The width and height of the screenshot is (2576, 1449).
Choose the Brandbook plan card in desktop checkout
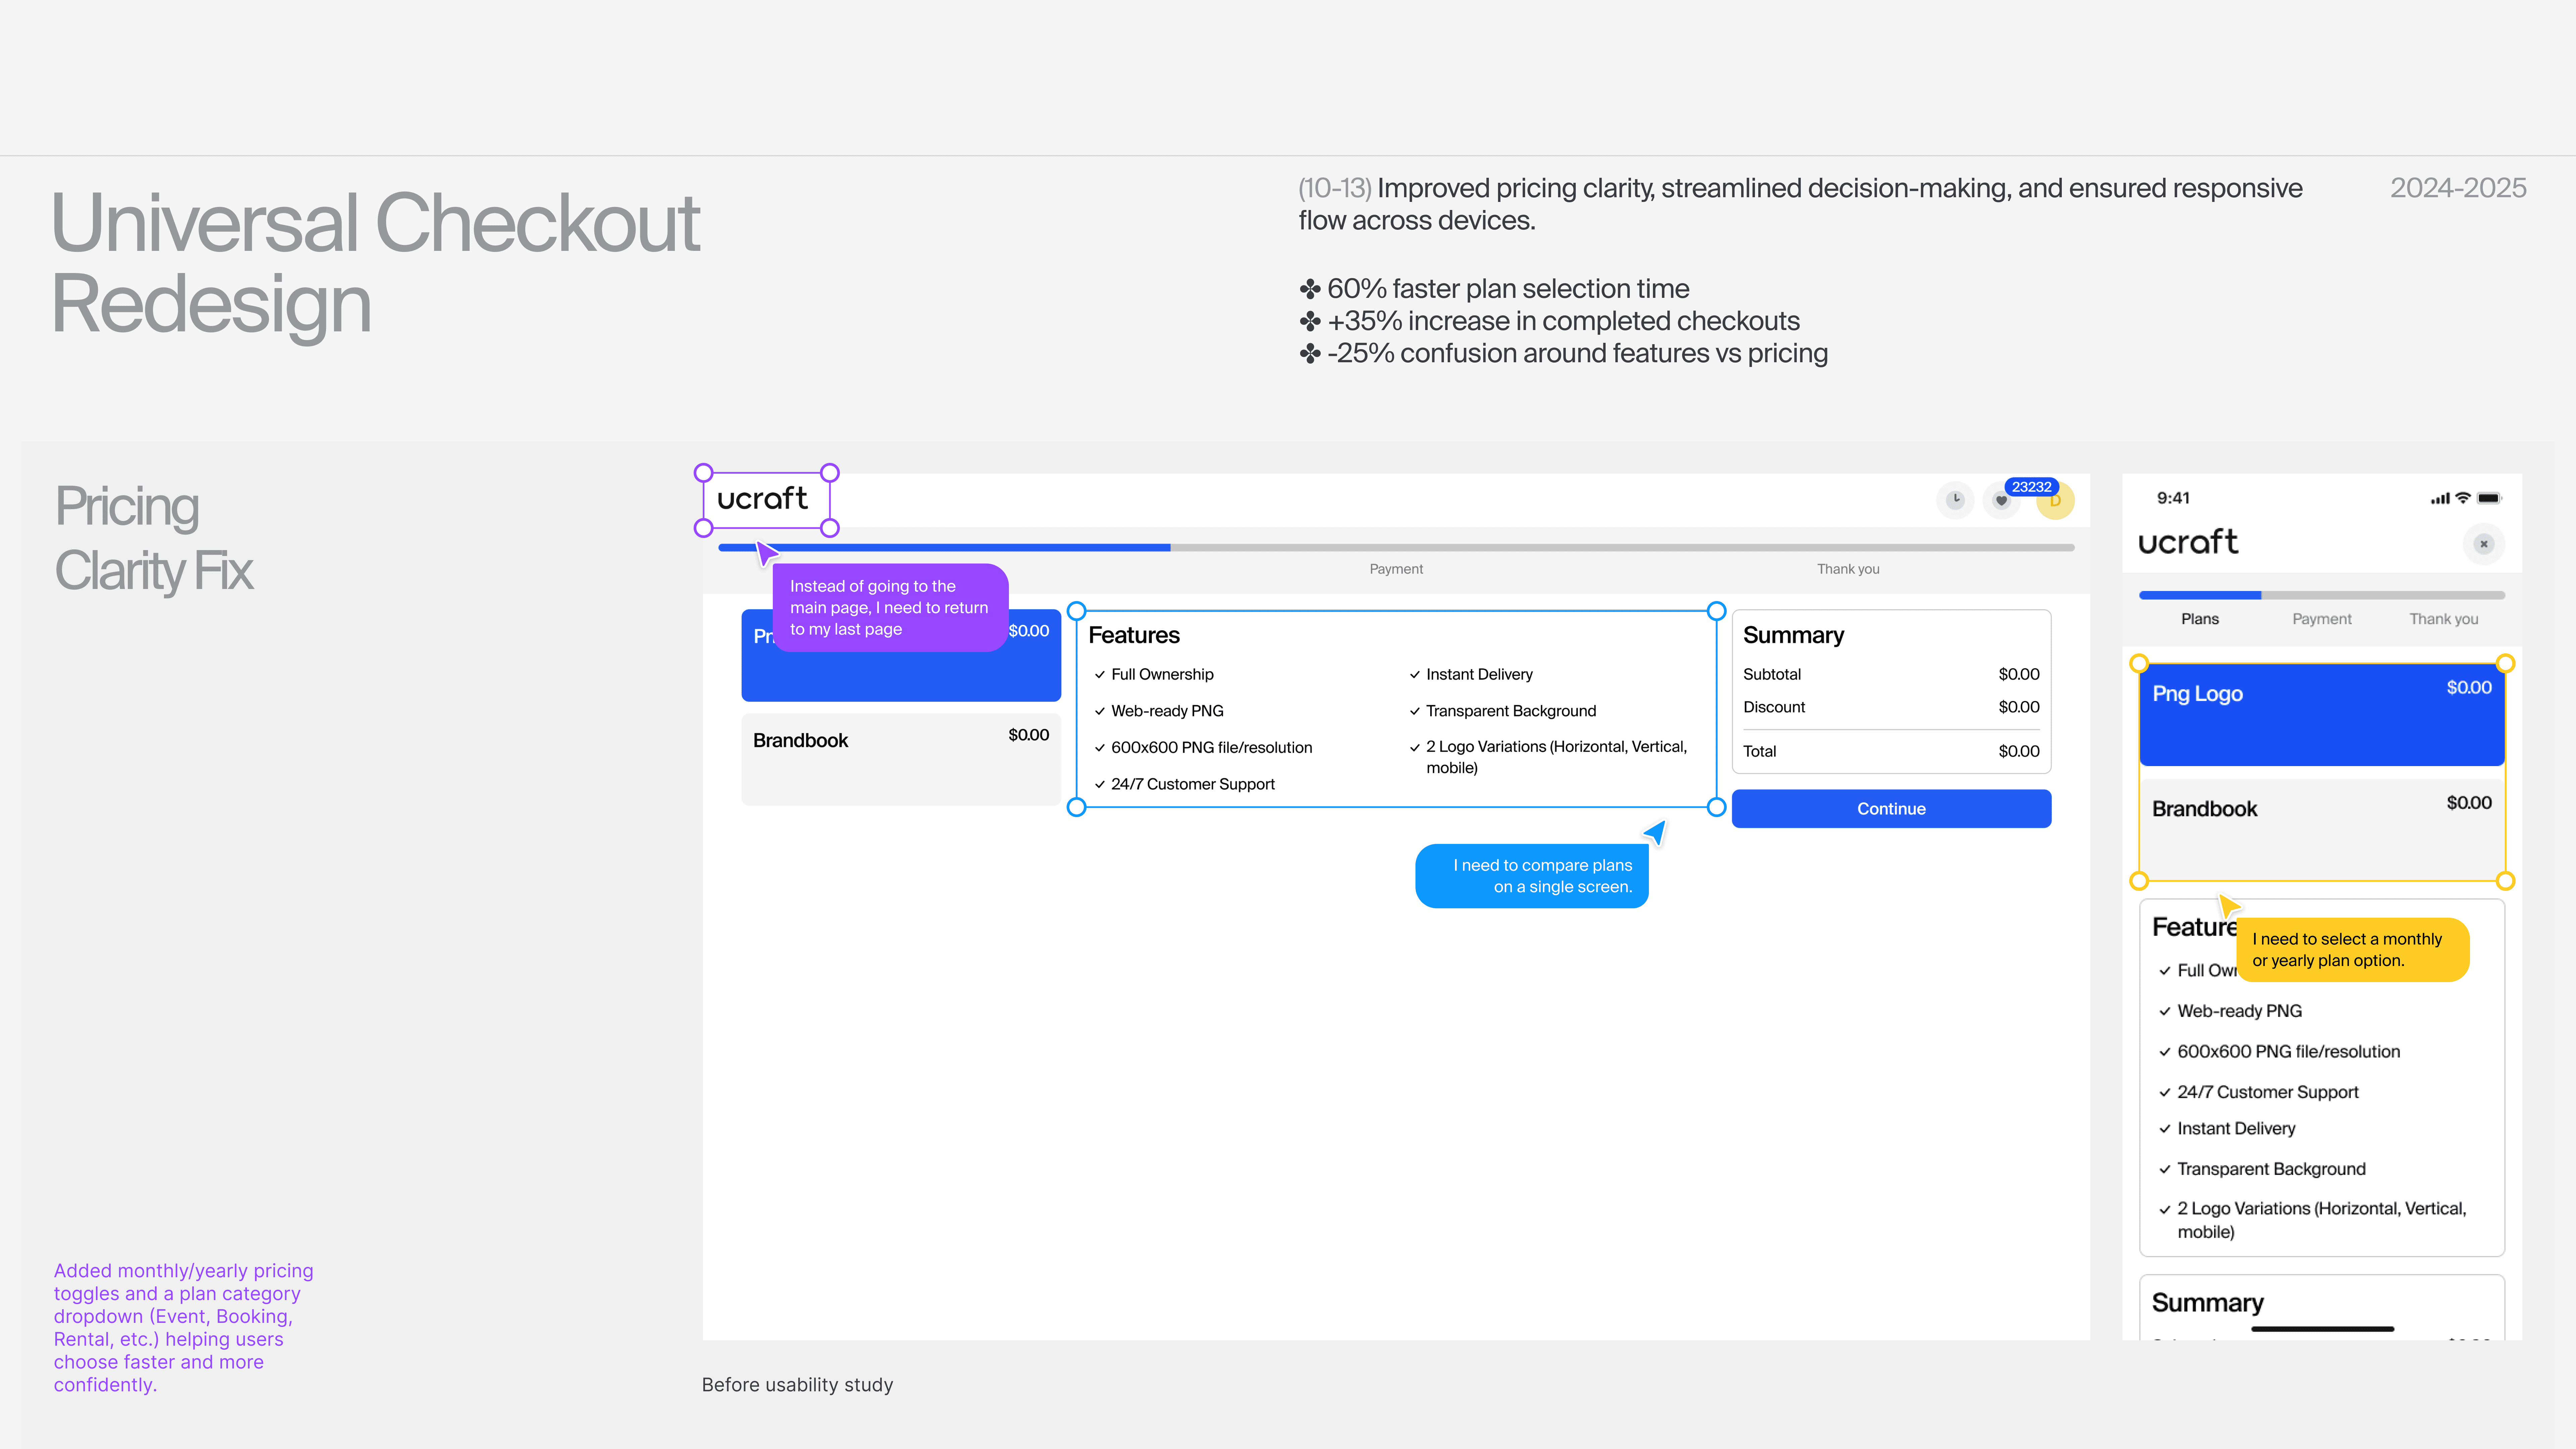tap(901, 759)
